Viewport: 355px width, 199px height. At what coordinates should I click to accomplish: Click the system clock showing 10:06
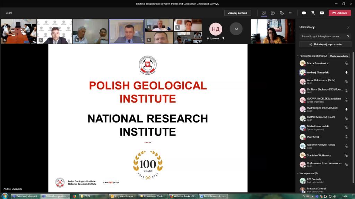[345, 196]
